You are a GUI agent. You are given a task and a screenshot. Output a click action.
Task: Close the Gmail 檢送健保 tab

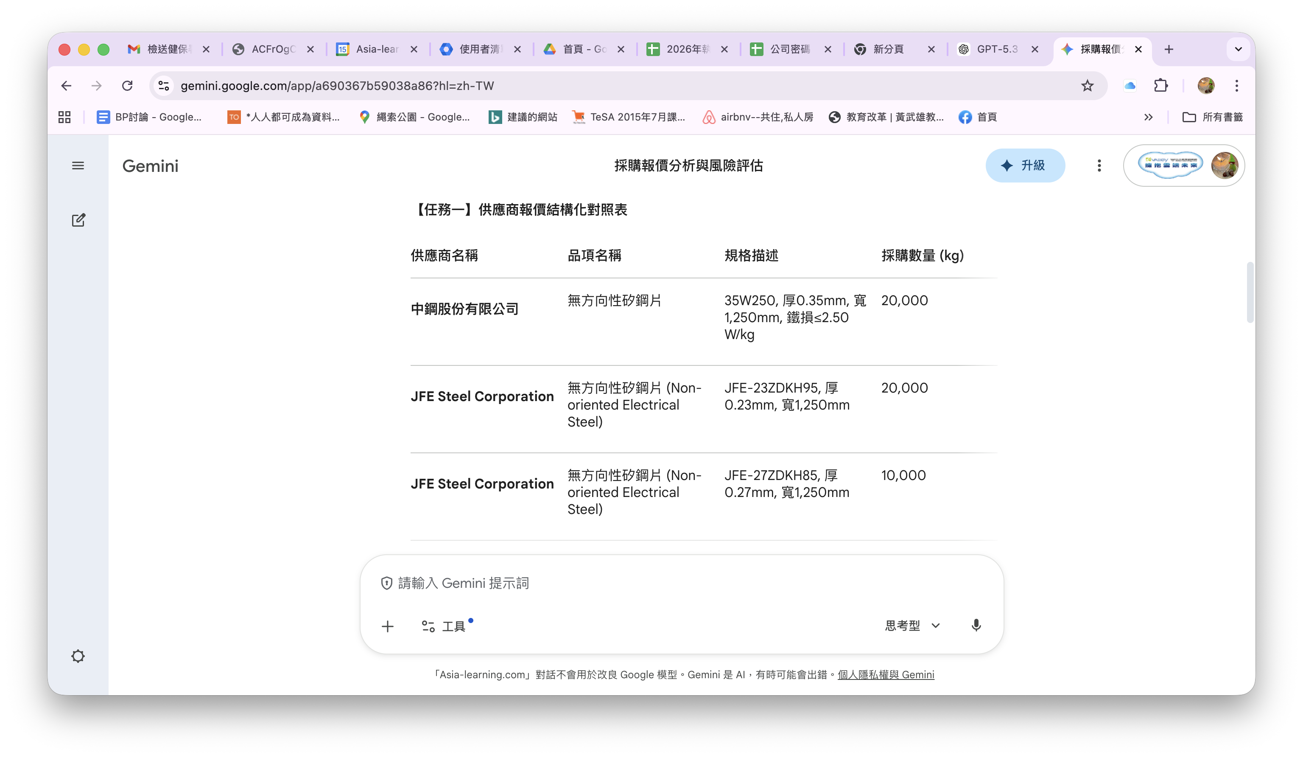pyautogui.click(x=206, y=49)
